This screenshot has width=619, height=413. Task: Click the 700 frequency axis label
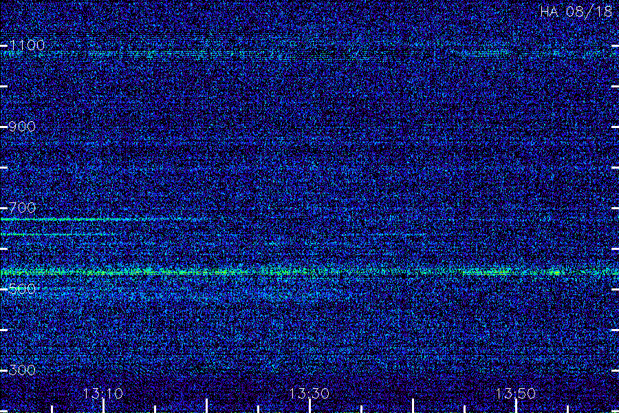pyautogui.click(x=22, y=208)
